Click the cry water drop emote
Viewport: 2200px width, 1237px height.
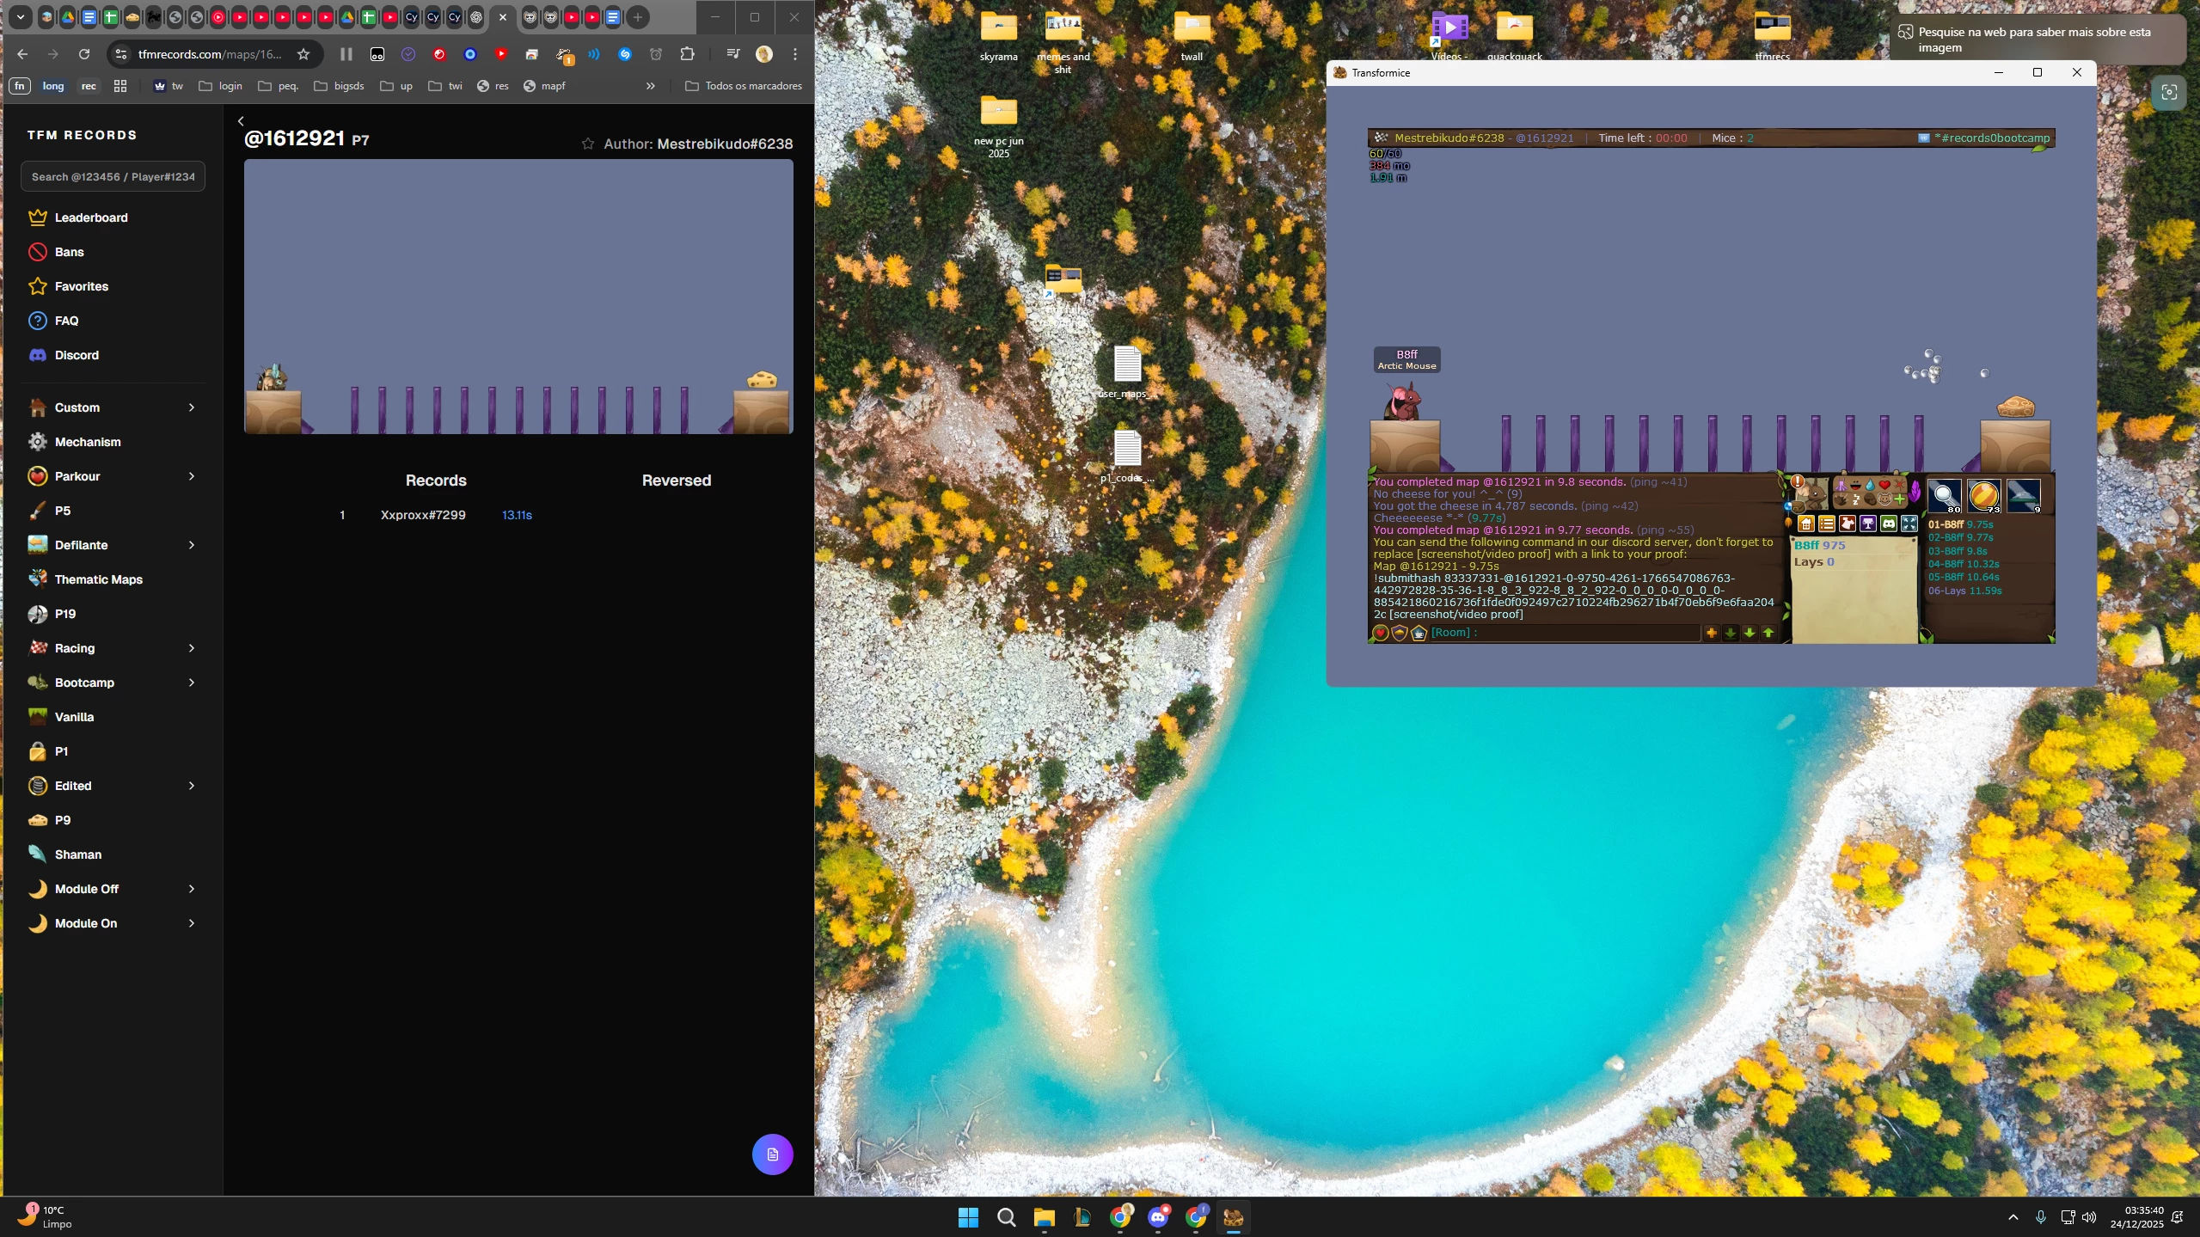[1870, 485]
